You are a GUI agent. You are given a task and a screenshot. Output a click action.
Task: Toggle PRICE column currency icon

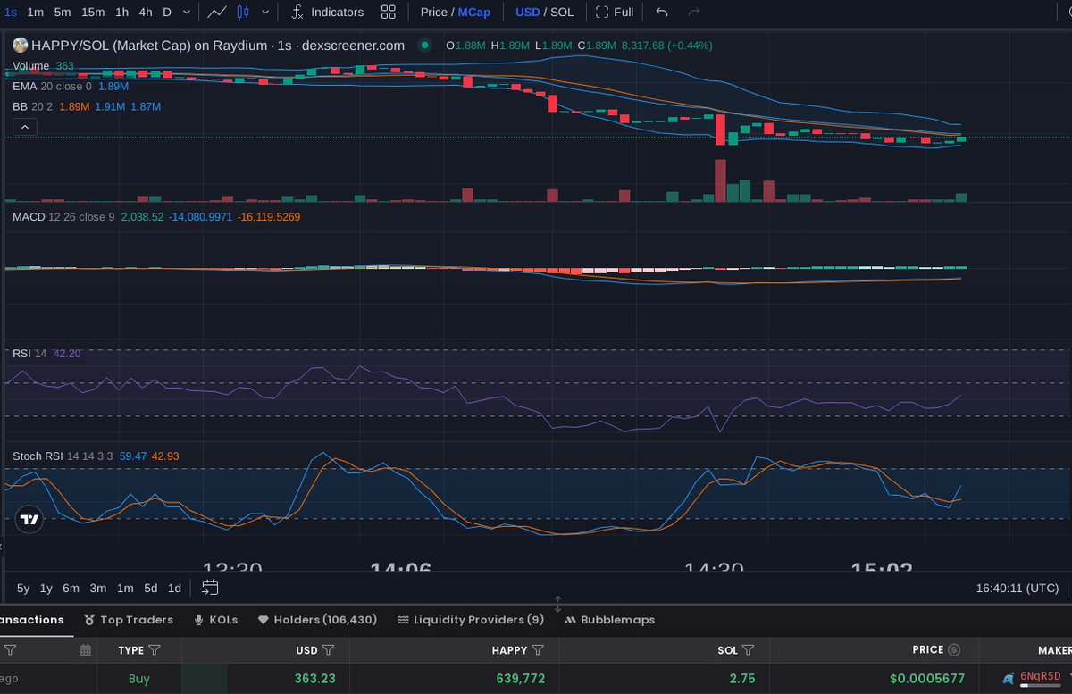(954, 650)
